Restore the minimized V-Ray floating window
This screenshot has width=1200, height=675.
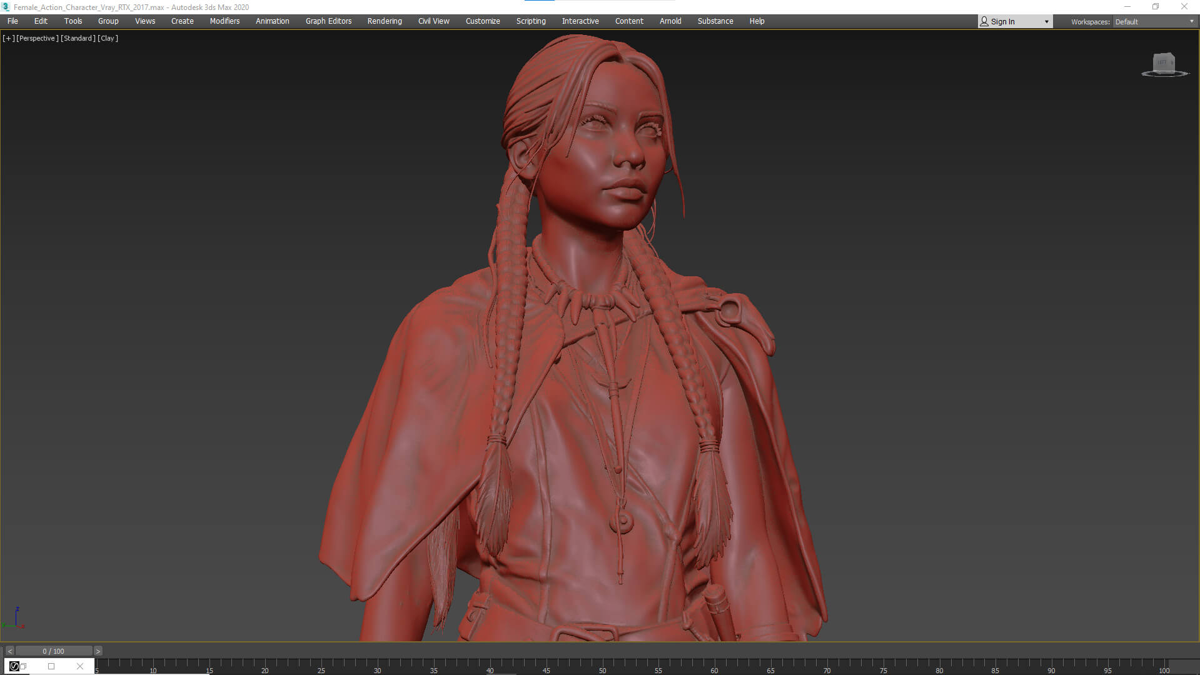tap(23, 666)
